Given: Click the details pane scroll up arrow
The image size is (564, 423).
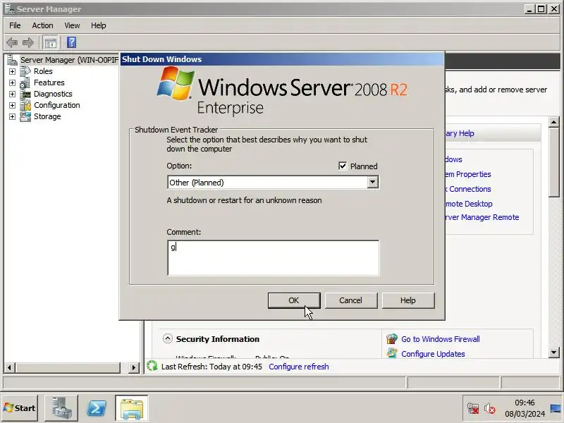Looking at the screenshot, I should click(554, 122).
